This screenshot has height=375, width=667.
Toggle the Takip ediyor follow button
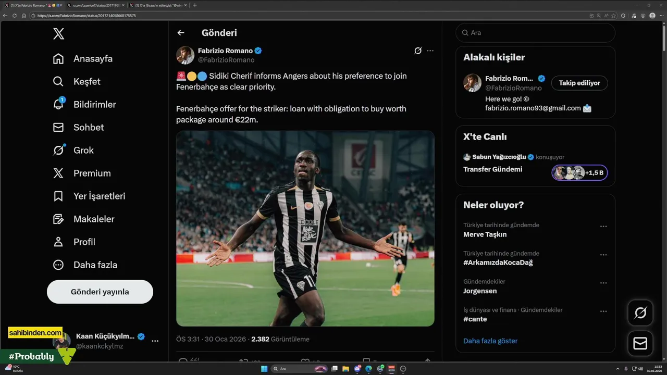click(x=579, y=83)
